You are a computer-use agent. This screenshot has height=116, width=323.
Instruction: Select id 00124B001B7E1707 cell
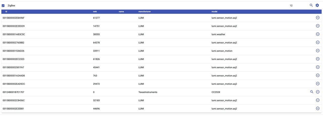coord(13,92)
